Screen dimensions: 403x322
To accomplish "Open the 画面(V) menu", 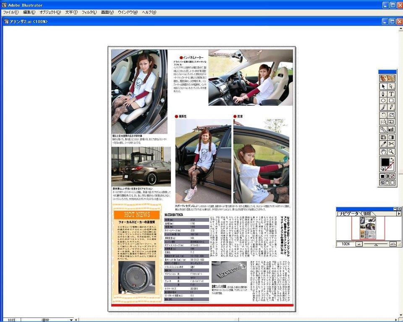I will tap(107, 12).
